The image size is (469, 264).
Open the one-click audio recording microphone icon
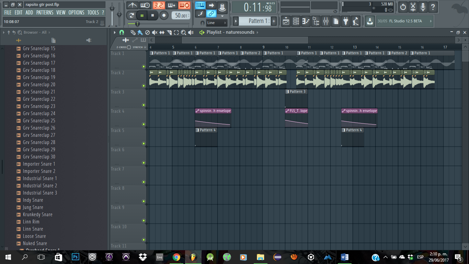click(x=423, y=7)
